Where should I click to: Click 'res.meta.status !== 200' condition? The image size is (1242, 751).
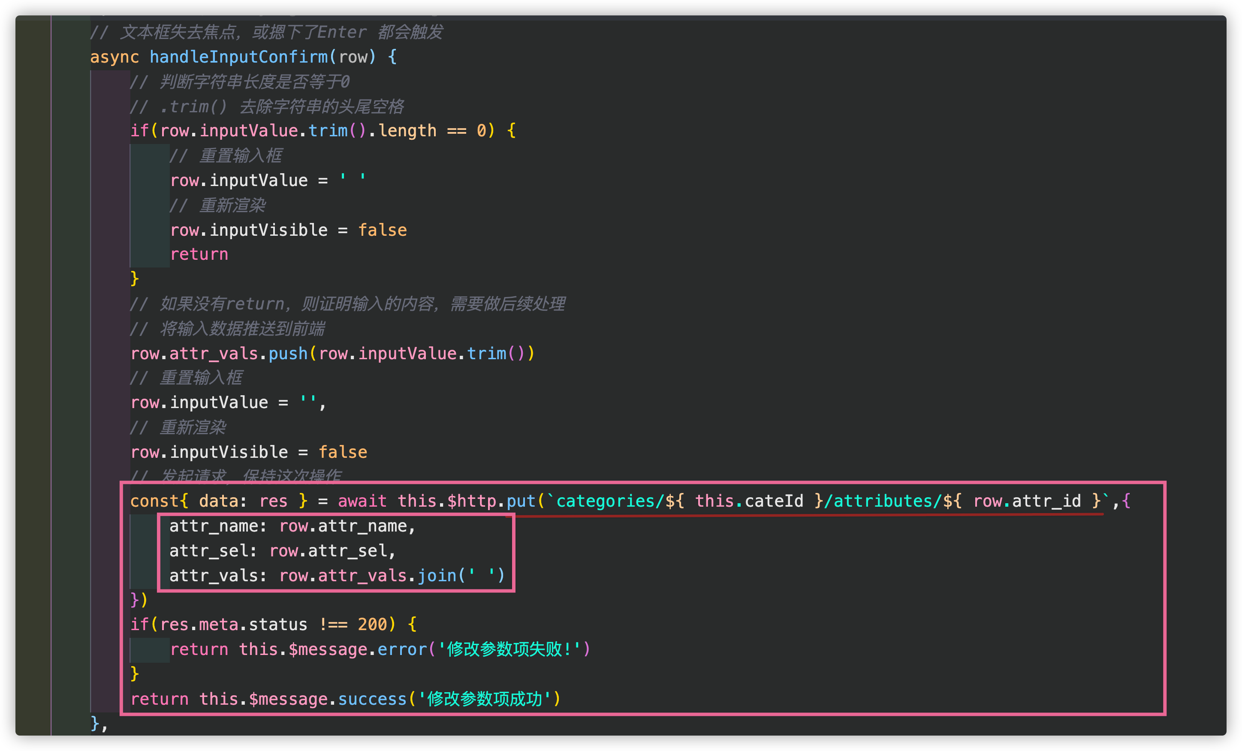273,625
